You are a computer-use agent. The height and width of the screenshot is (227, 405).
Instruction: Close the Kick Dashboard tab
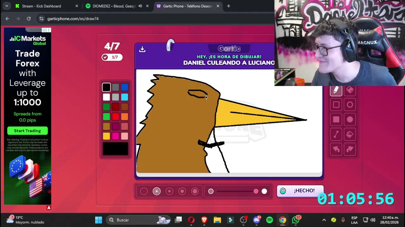coord(77,6)
